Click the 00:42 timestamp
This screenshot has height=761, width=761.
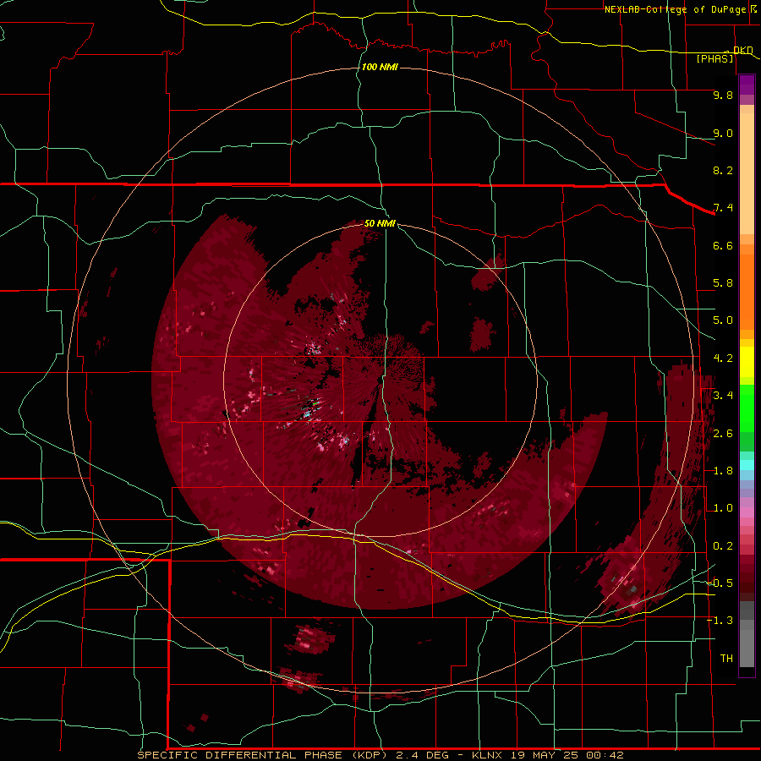[x=605, y=755]
